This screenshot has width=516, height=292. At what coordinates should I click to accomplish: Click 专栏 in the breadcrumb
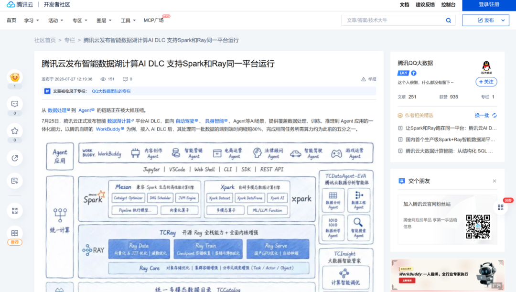point(69,40)
